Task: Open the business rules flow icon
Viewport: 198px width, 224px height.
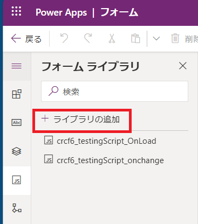Action: tap(17, 208)
